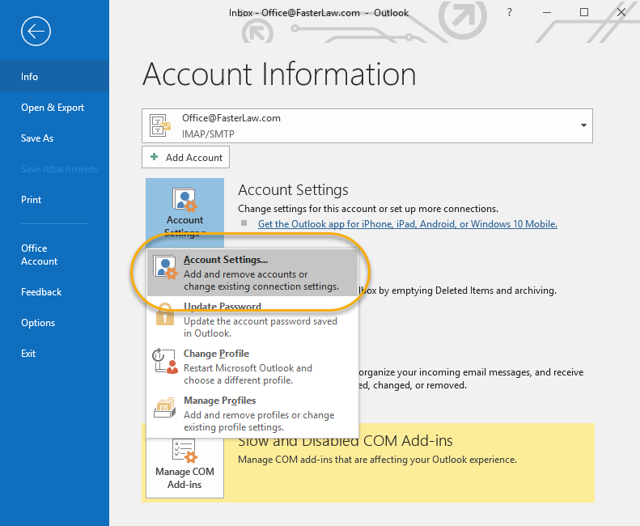Click the back arrow circle icon
The height and width of the screenshot is (526, 640).
pos(36,32)
